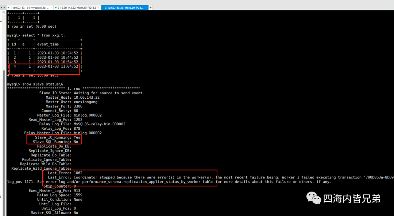The image size is (394, 216).
Task: Switch to the 10.60.143.134-mysql8.0.28 tab
Action: (x=30, y=8)
